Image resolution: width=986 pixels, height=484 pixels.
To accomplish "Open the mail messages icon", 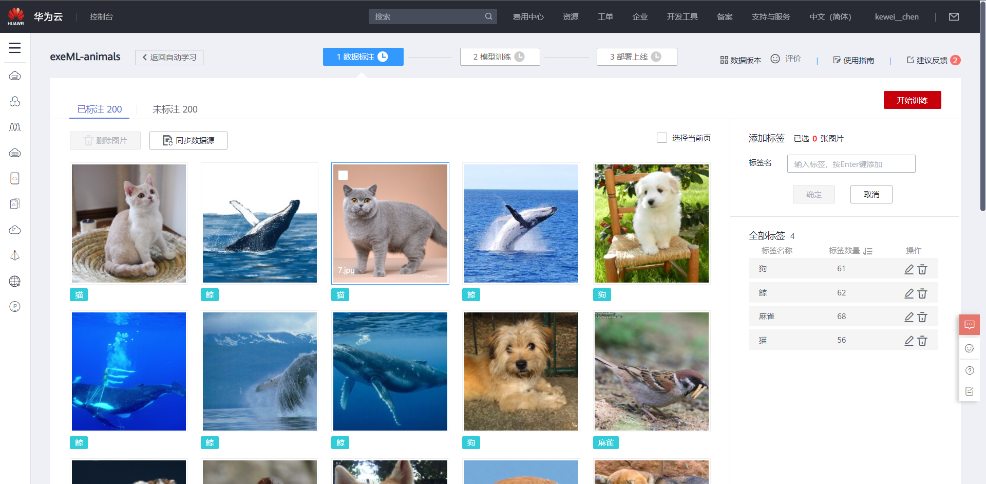I will click(954, 16).
